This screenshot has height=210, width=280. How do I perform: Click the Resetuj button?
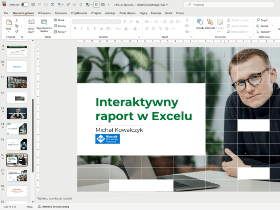point(60,26)
